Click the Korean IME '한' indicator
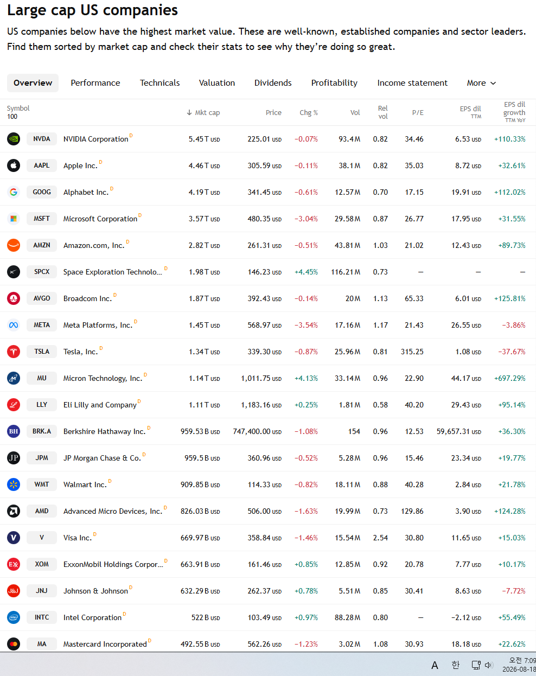Image resolution: width=536 pixels, height=676 pixels. pos(456,665)
